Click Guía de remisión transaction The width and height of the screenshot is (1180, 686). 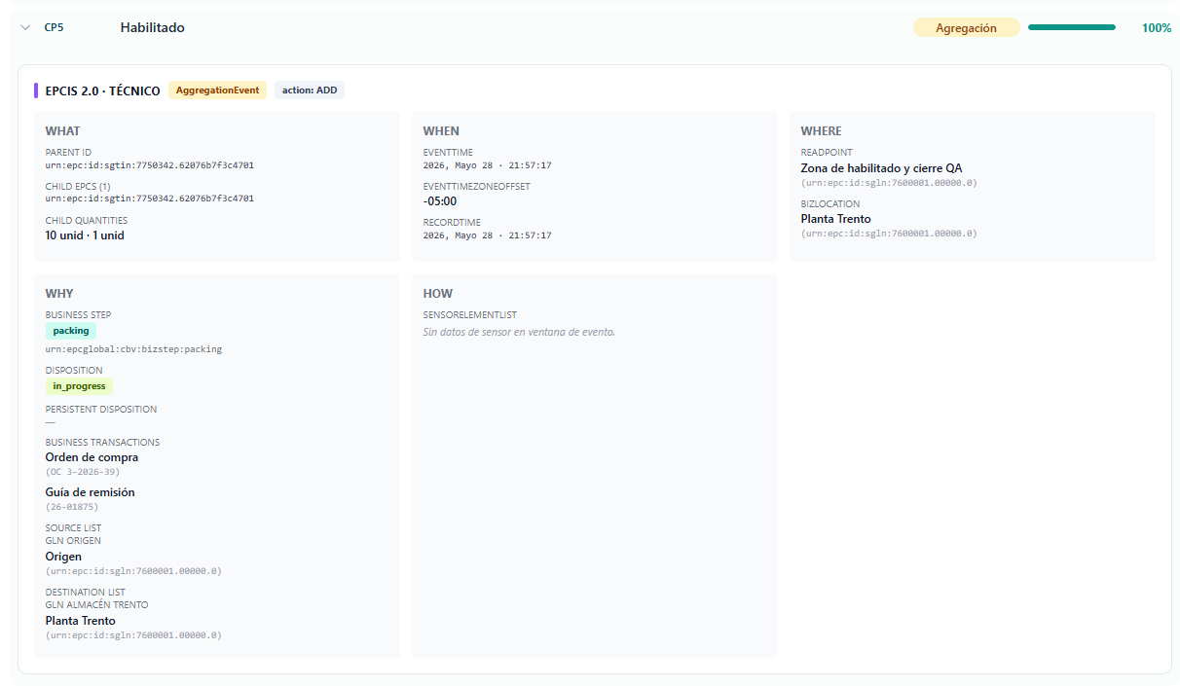(x=90, y=492)
